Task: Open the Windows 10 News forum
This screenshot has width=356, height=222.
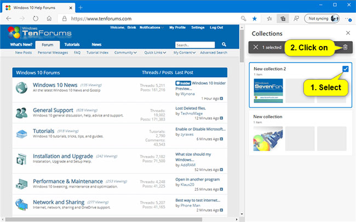Action: [x=55, y=85]
